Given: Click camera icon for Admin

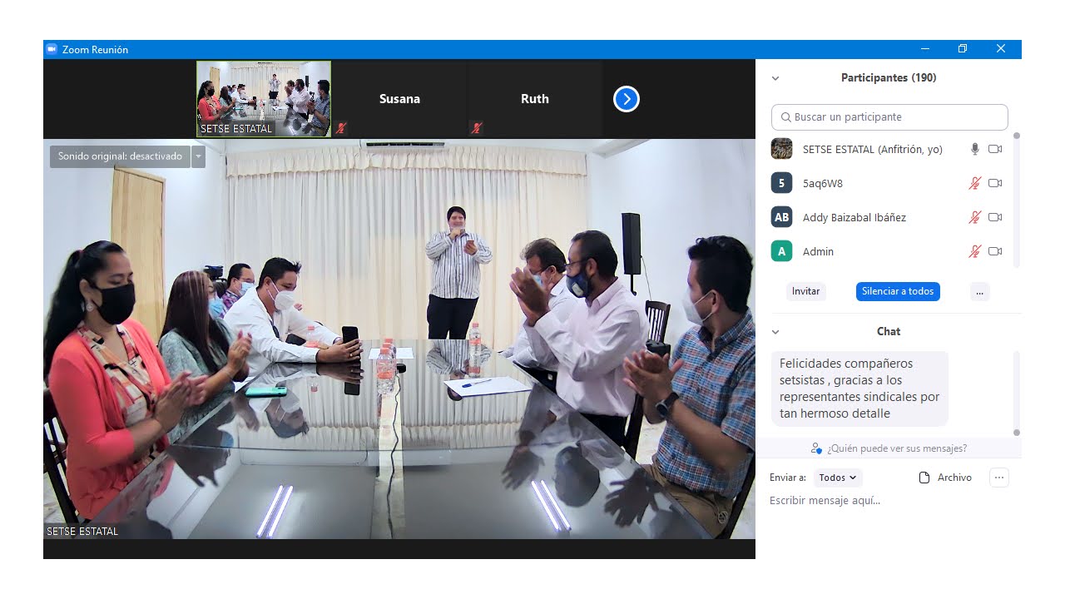Looking at the screenshot, I should click(995, 251).
